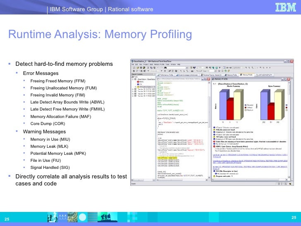Screen dimensions: 301x226
Task: Switch to the Performance Profile tab
Action: (x=166, y=75)
